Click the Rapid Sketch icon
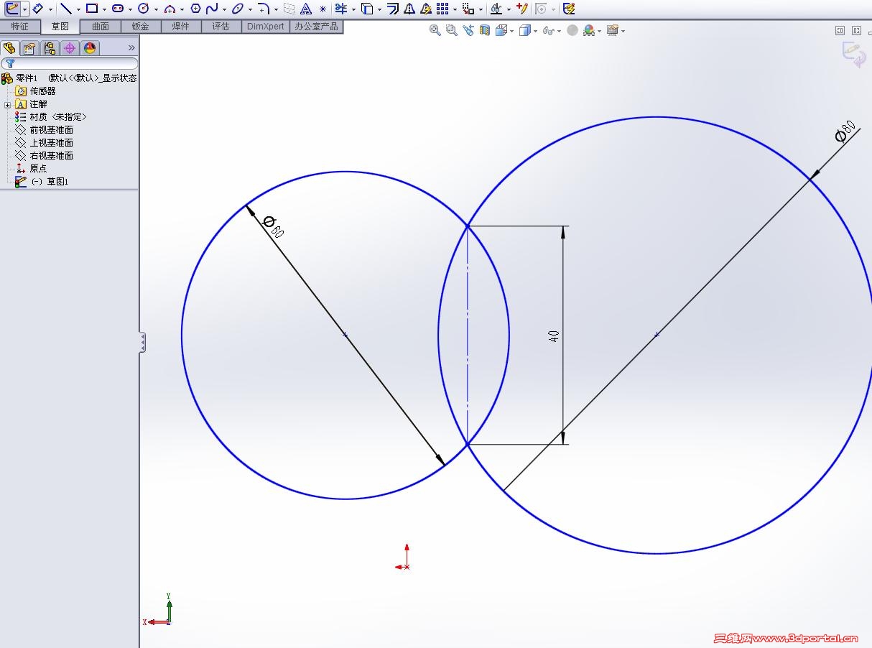The width and height of the screenshot is (872, 648). coord(569,9)
